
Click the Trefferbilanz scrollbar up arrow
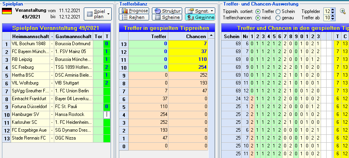pos(211,35)
